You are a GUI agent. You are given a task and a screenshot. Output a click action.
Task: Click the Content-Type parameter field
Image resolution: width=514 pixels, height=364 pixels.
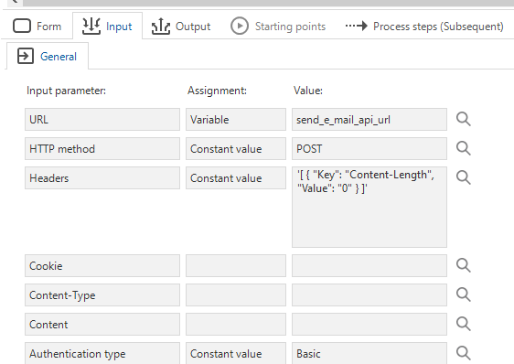102,294
